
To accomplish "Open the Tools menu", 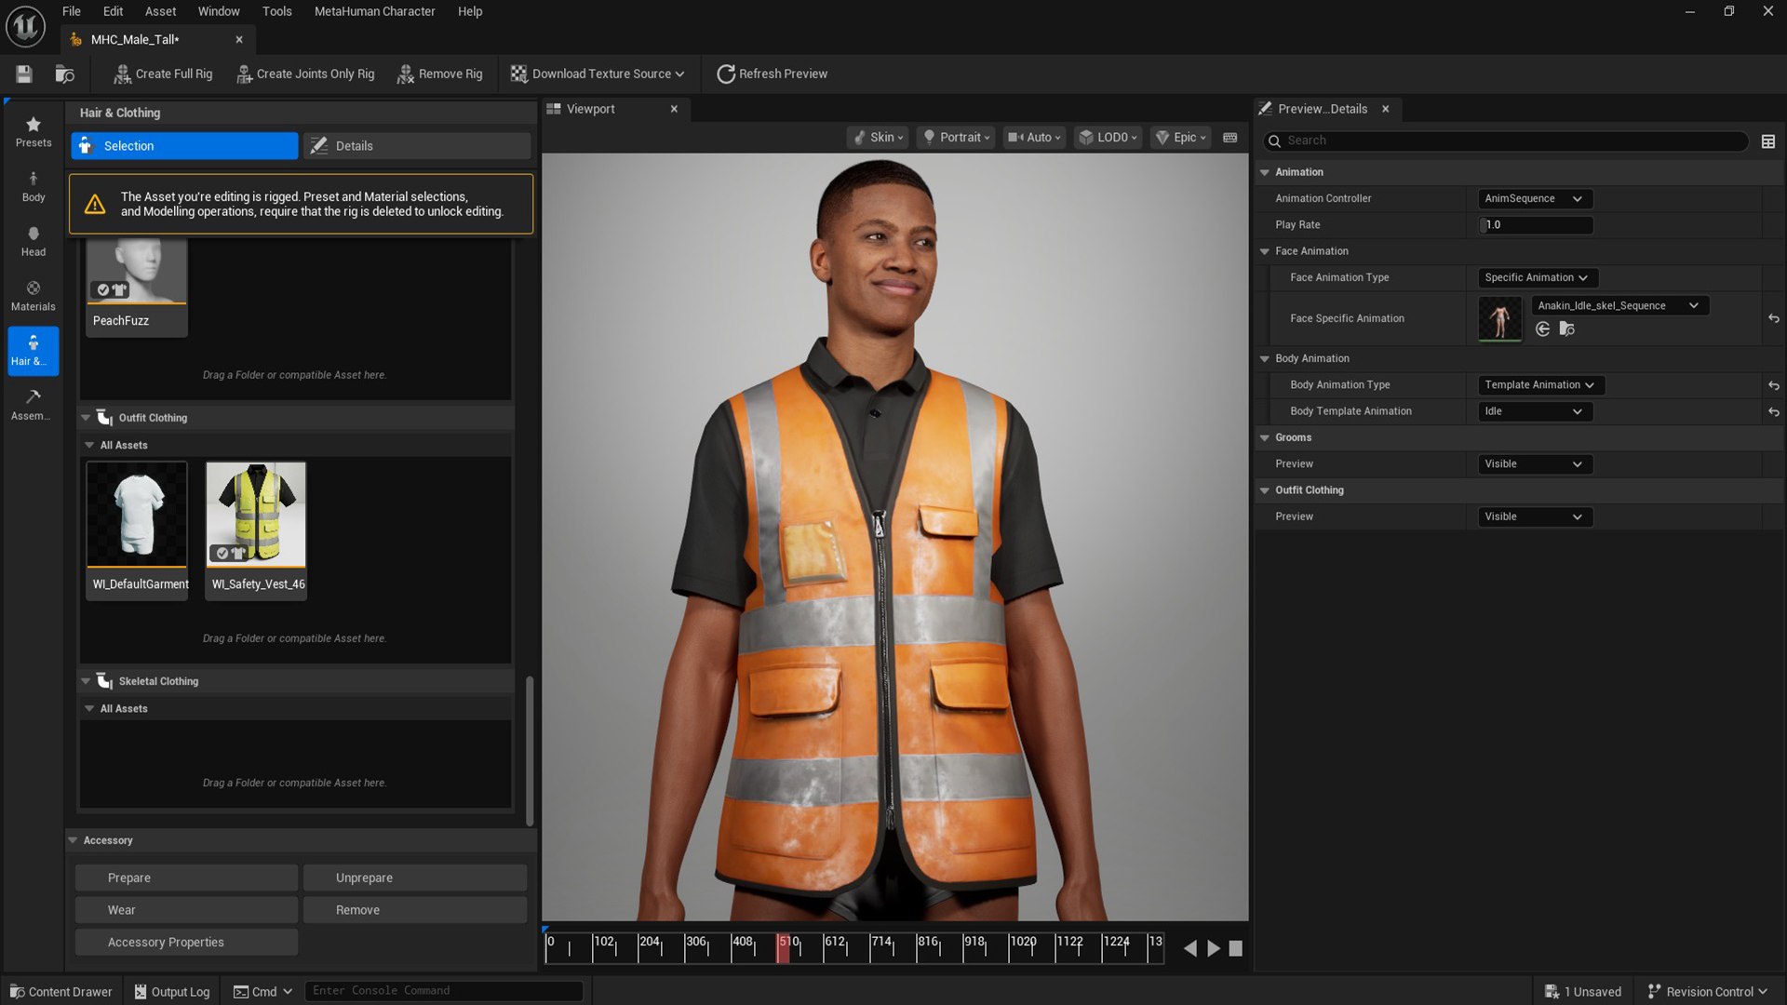I will [x=276, y=11].
